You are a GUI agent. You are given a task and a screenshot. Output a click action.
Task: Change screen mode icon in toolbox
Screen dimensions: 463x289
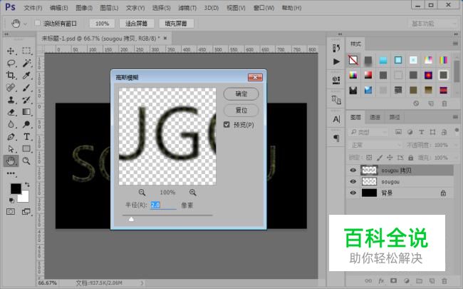point(26,212)
